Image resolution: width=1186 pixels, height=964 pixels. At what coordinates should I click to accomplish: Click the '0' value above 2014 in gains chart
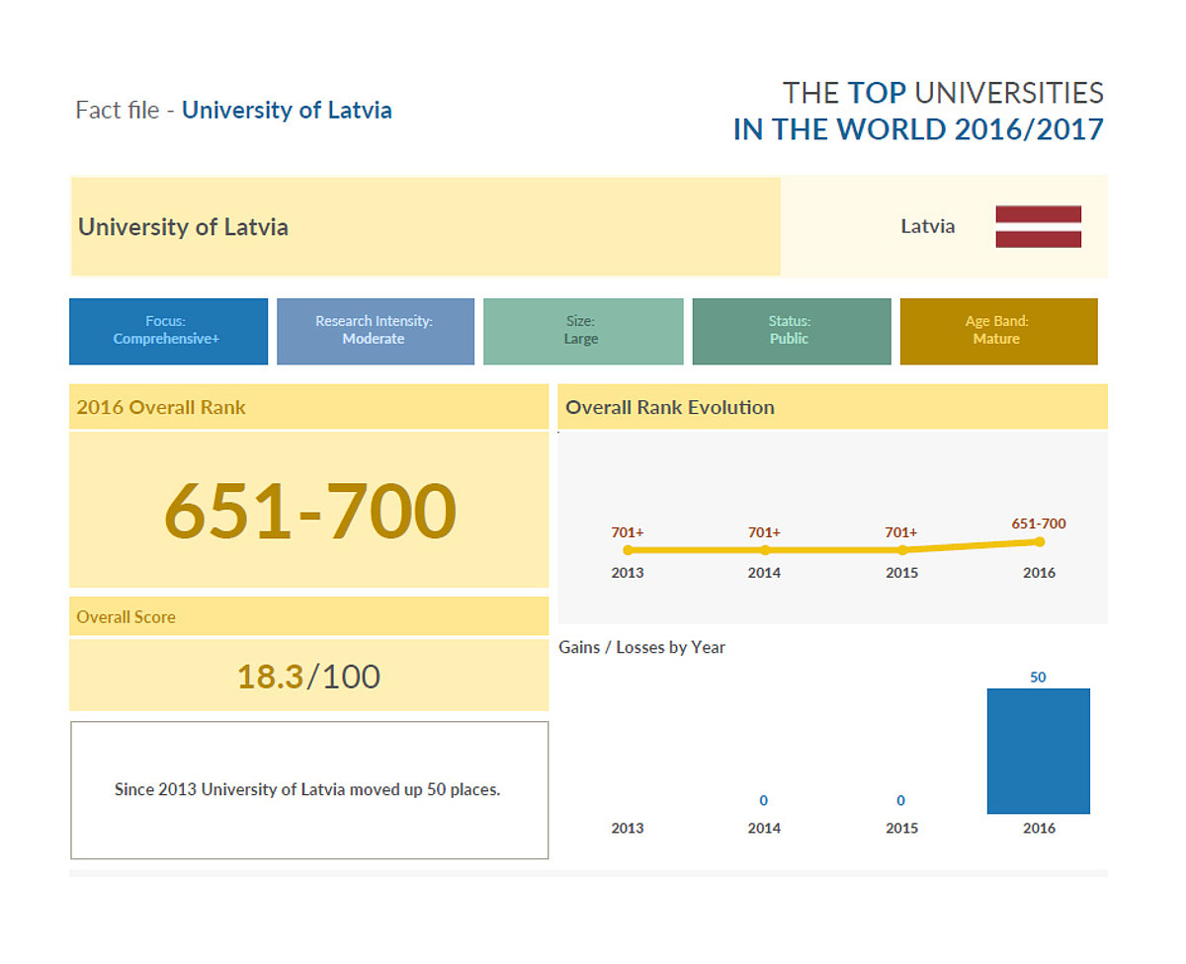pos(764,801)
